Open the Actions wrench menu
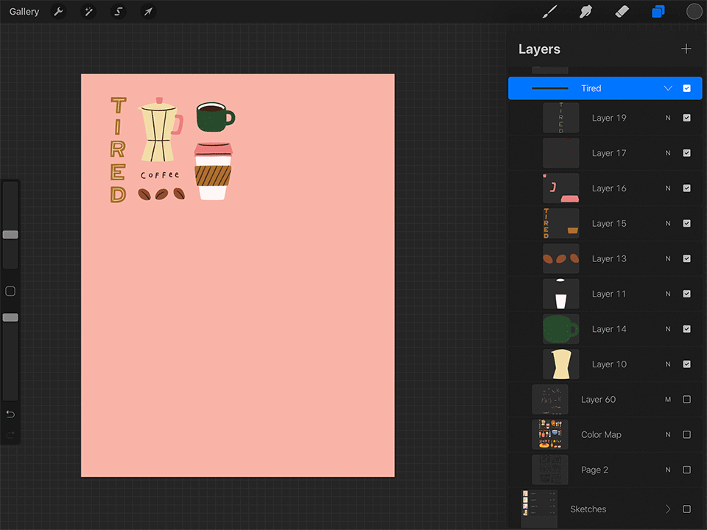 coord(59,12)
